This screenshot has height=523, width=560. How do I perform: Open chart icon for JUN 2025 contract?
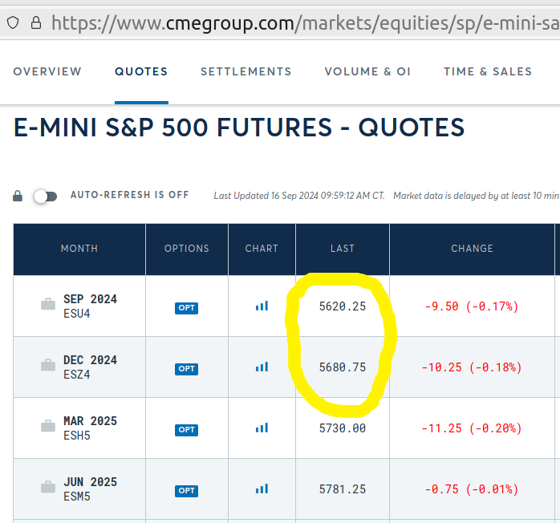click(262, 489)
